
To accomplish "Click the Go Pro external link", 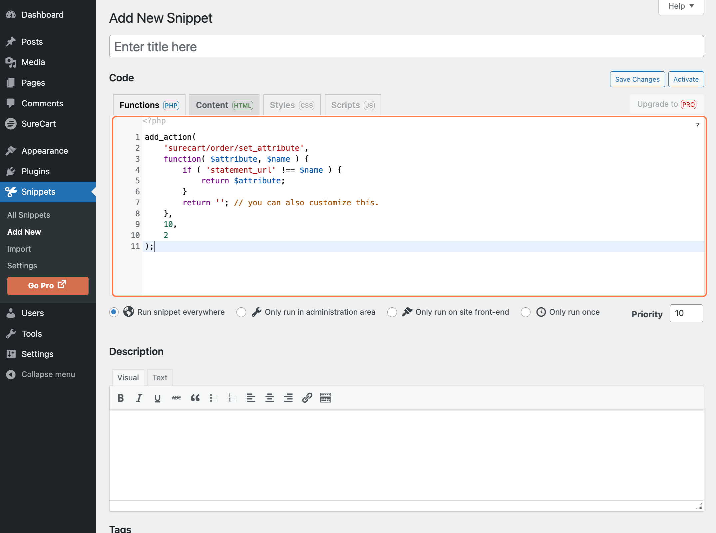I will coord(47,286).
